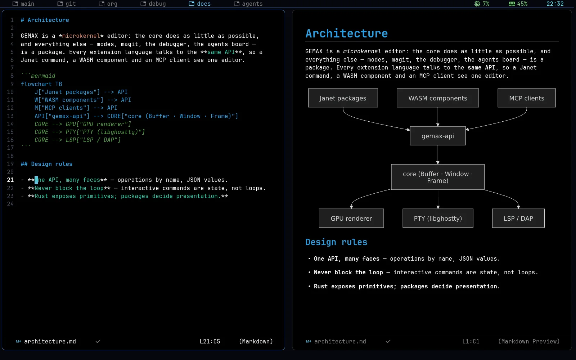The width and height of the screenshot is (576, 360).
Task: Click the '# Architecture' heading on source line 1
Action: coord(45,20)
